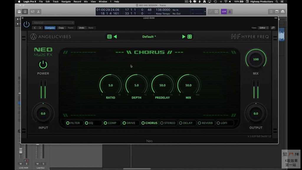Open the Window menu
Viewport: 302px width, 170px height.
[103, 1]
